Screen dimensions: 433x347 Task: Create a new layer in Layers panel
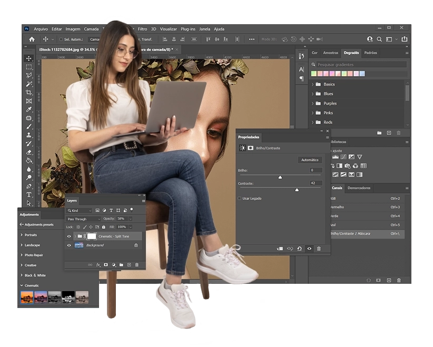[129, 264]
